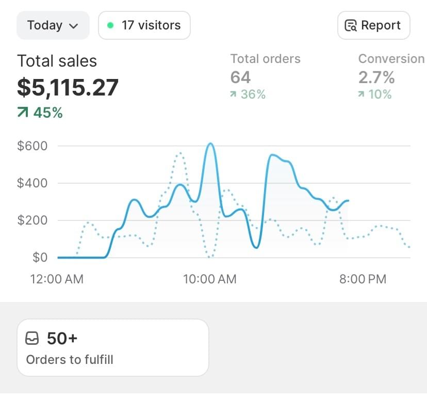Image resolution: width=427 pixels, height=399 pixels.
Task: Click the green up arrow beside 45%
Action: [x=23, y=113]
